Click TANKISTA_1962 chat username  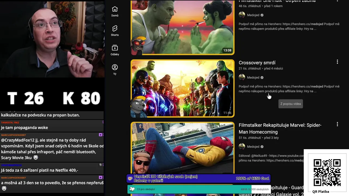tap(10, 122)
